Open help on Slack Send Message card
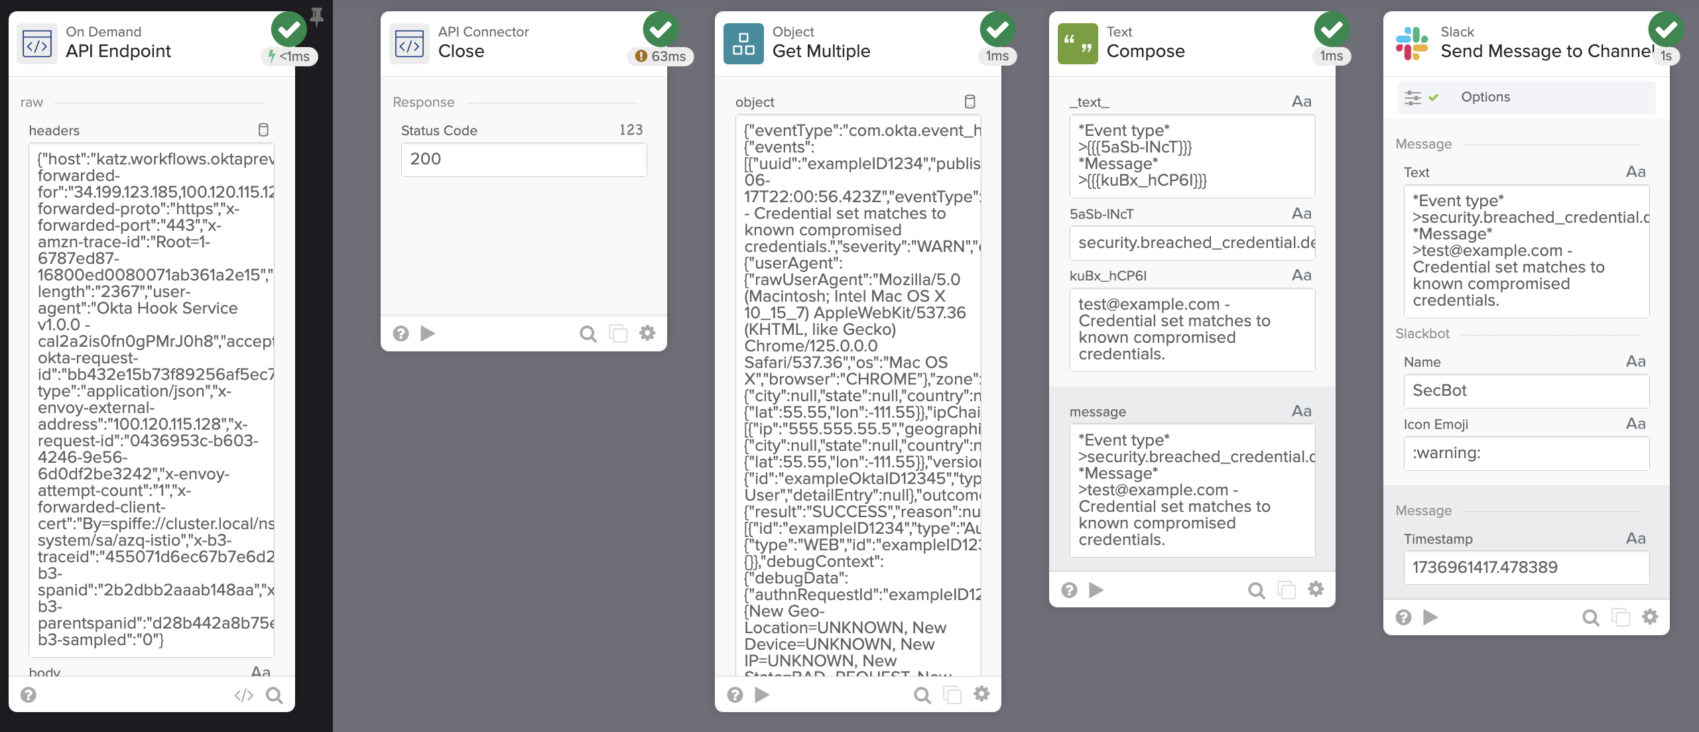This screenshot has width=1699, height=732. pos(1403,618)
